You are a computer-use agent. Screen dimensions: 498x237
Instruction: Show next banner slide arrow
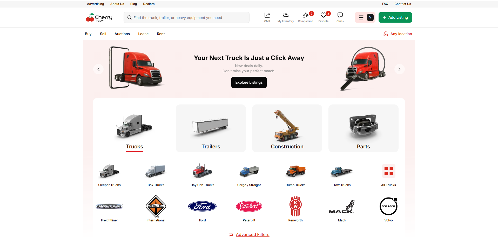click(x=399, y=69)
